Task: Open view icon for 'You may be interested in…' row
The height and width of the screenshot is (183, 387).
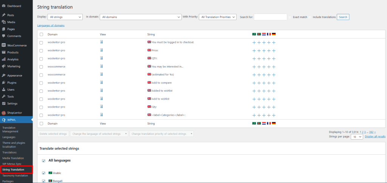Action: pos(101,66)
